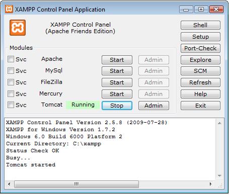This screenshot has height=195, width=229.
Task: Click the horizontal scrollbar thumb
Action: (77, 184)
